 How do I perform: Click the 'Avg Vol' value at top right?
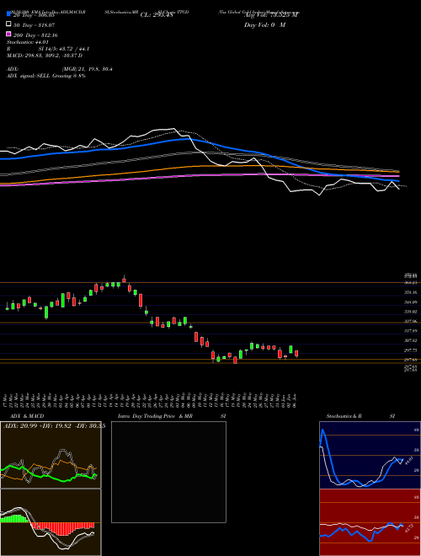pos(272,15)
